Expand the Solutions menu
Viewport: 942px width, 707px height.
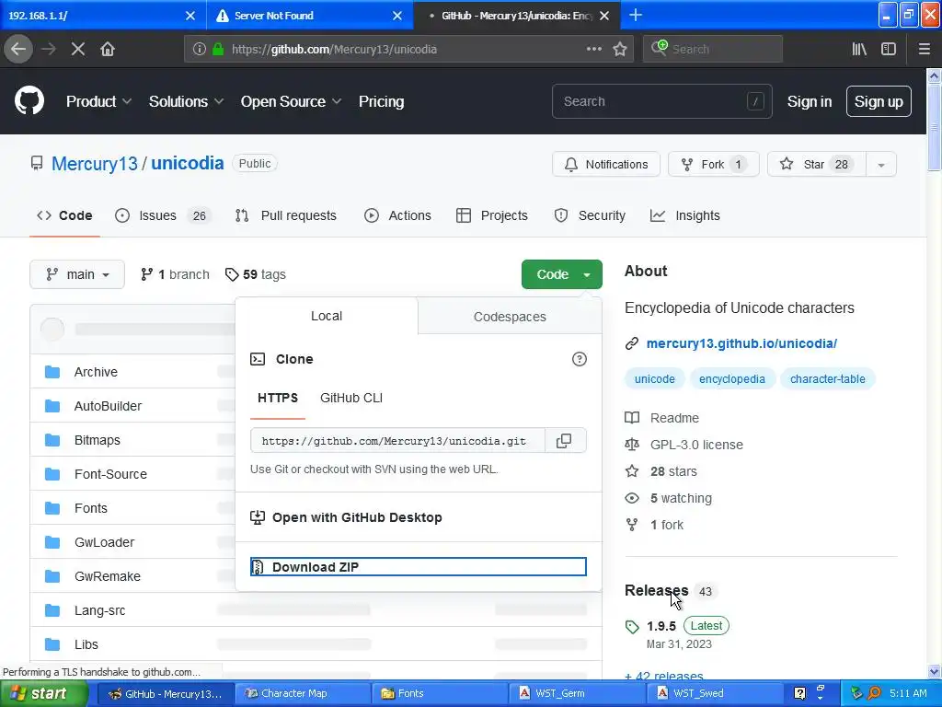click(x=186, y=101)
